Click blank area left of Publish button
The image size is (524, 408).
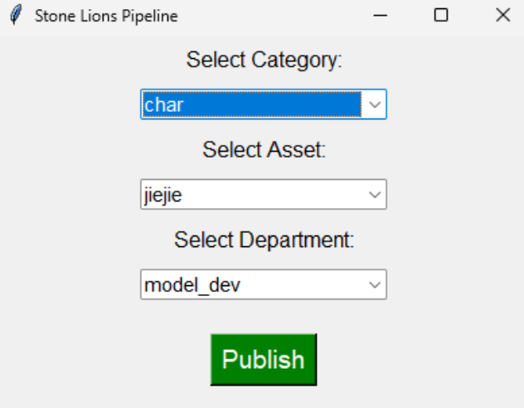108,360
